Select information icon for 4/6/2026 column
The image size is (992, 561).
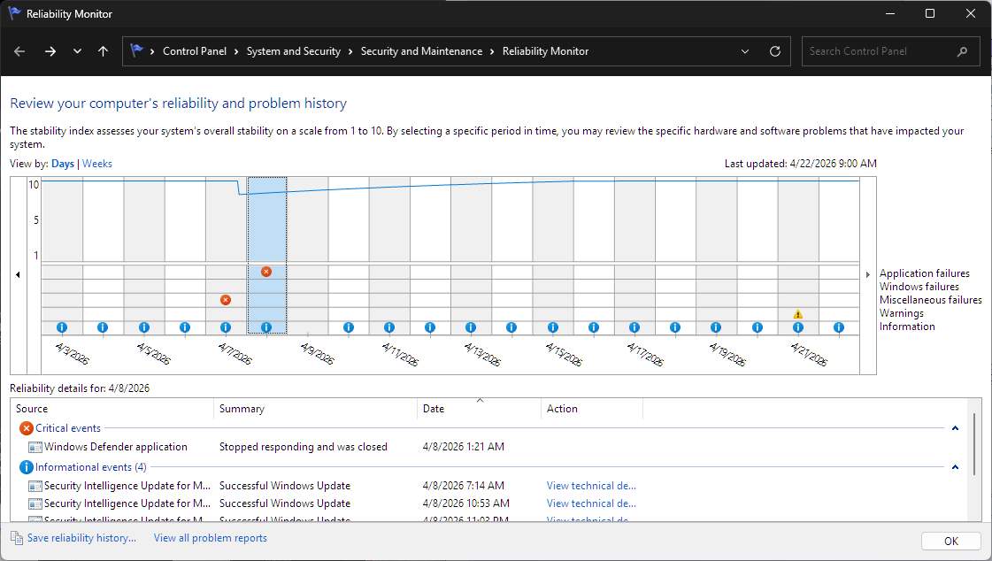(x=185, y=327)
